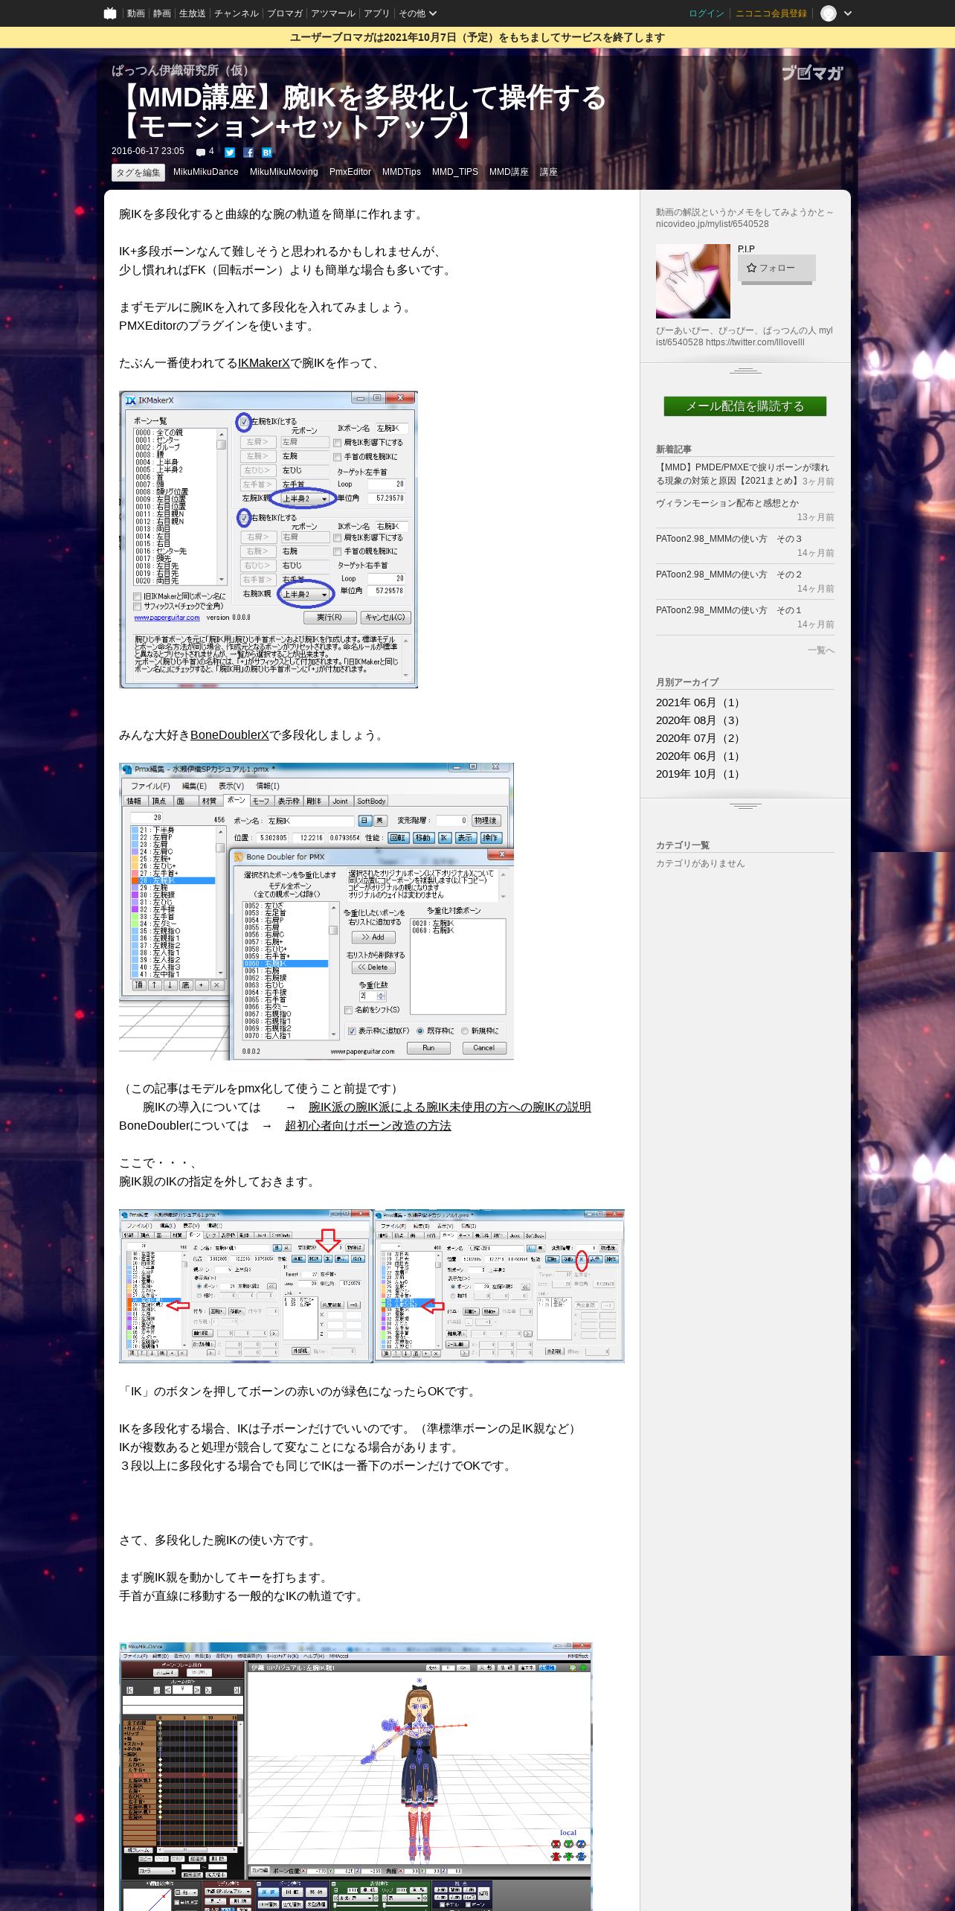
Task: Click the ユーザーブロマガ service-end notice banner text
Action: coord(477,37)
